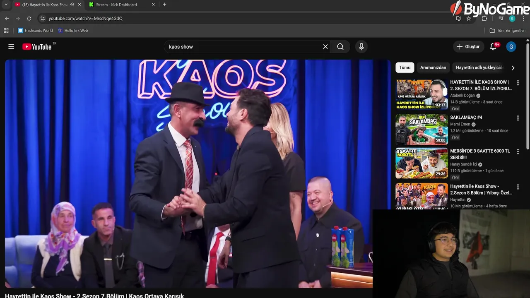Click the video title below player
The image size is (530, 298).
coord(94,296)
